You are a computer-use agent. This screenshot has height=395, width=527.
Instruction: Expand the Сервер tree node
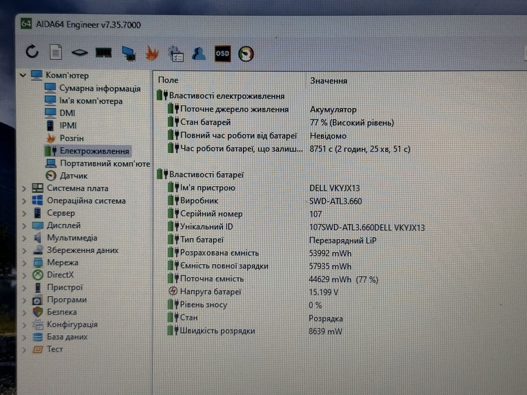tap(24, 213)
